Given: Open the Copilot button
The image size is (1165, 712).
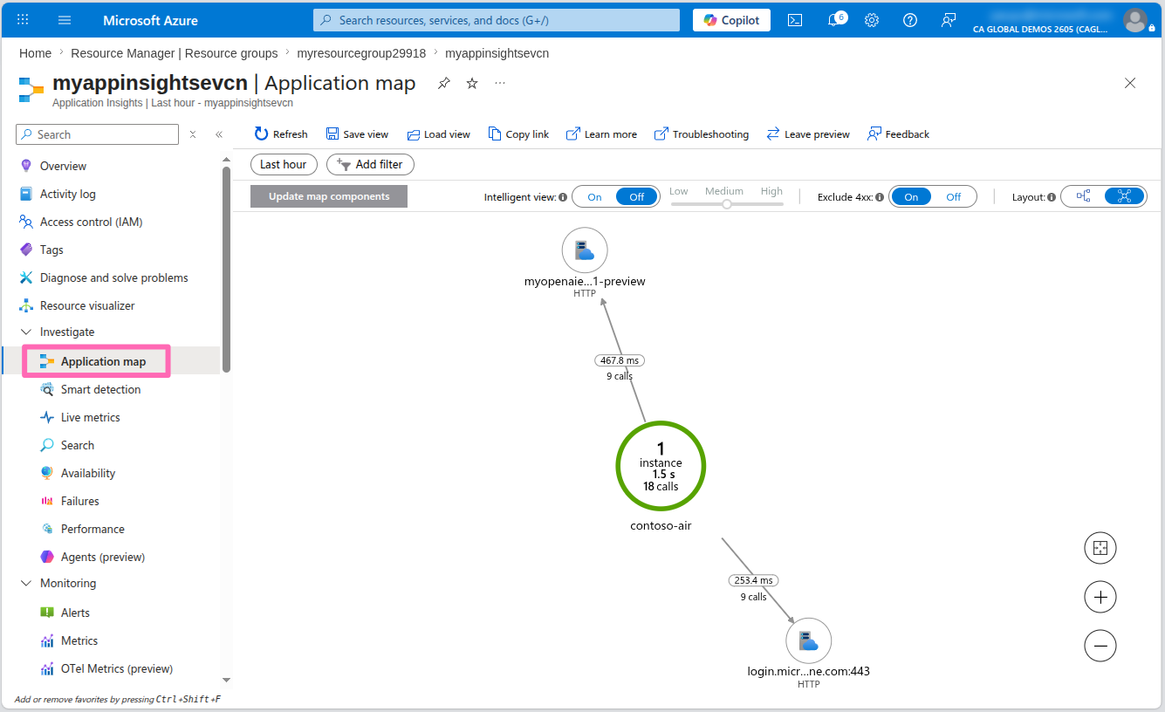Looking at the screenshot, I should click(x=731, y=20).
